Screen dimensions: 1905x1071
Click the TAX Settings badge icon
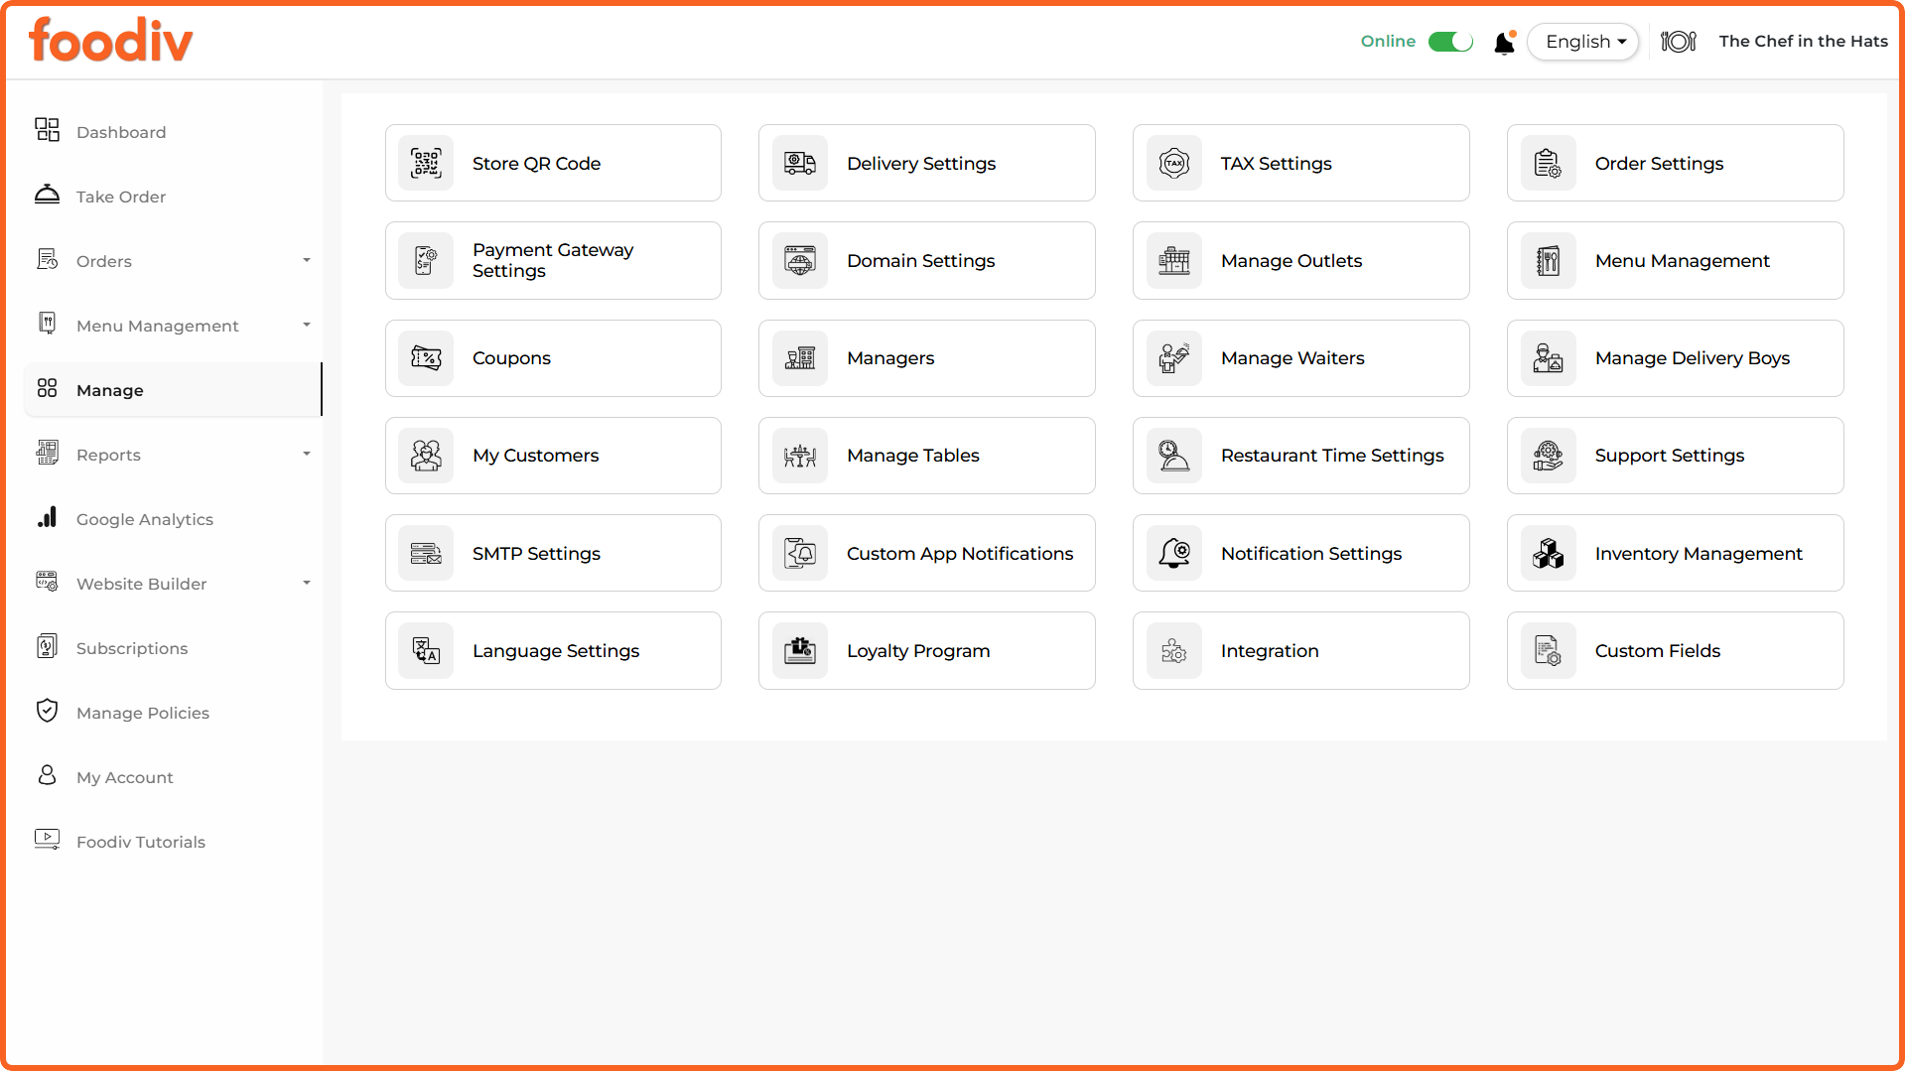(1174, 163)
